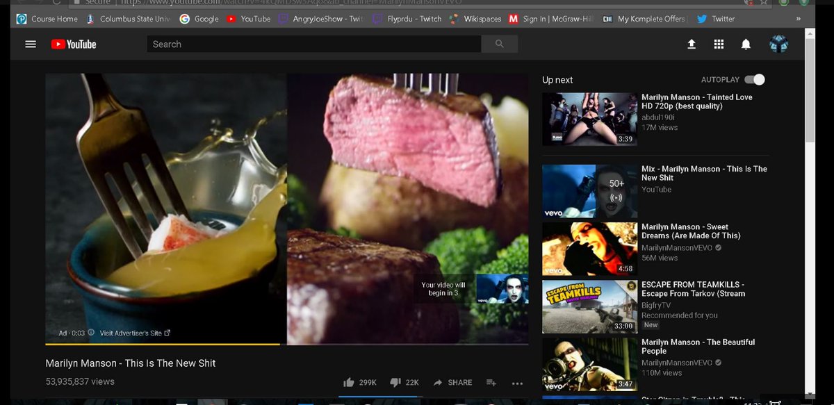
Task: Open the YouTube hamburger guide menu
Action: pyautogui.click(x=31, y=44)
